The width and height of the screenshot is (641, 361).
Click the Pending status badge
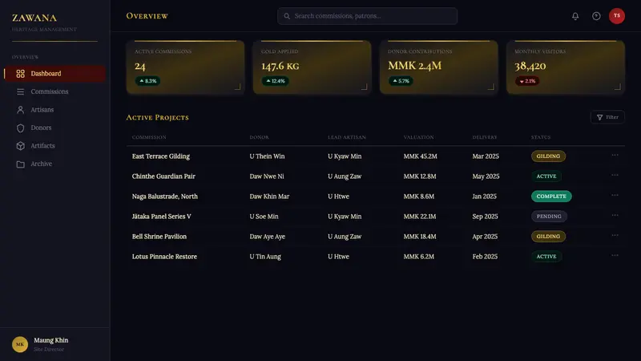(x=549, y=216)
